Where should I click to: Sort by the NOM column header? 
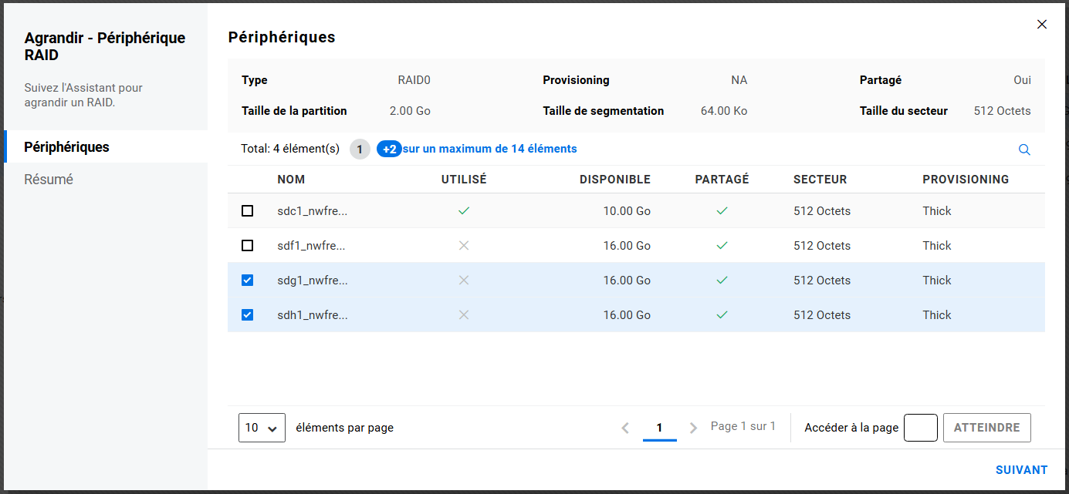291,180
